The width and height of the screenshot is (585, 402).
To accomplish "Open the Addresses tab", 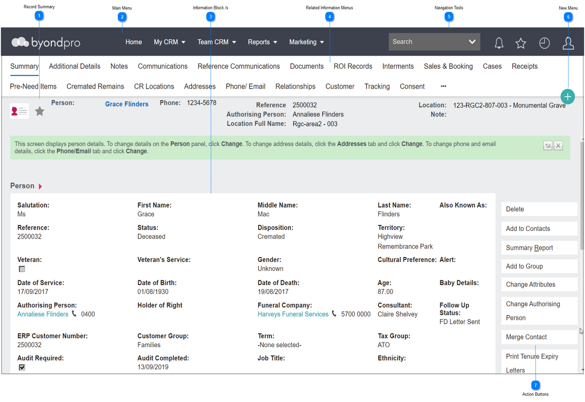I will pos(200,87).
